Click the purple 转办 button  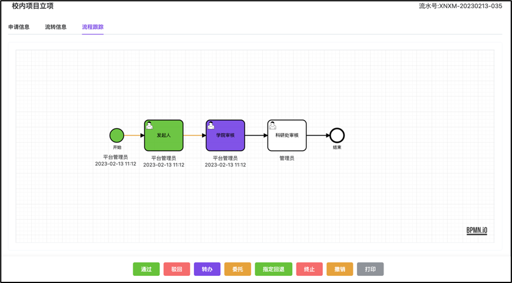tap(207, 269)
